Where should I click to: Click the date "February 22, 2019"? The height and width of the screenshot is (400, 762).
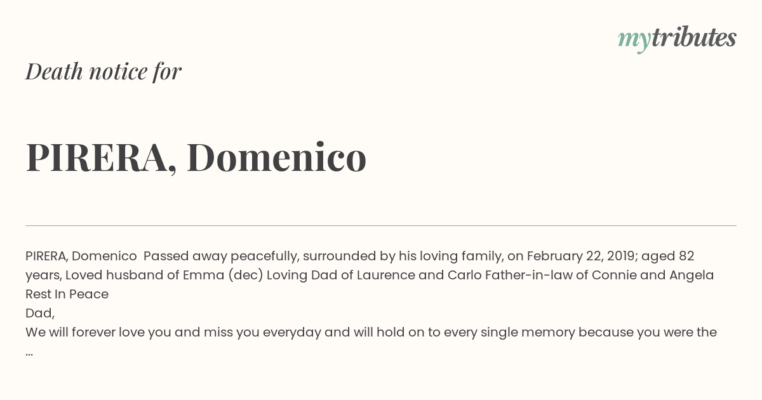tap(581, 256)
